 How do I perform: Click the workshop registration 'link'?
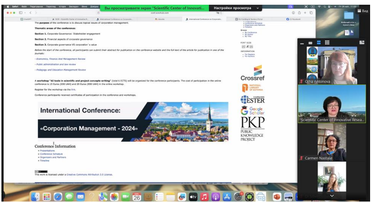[73, 90]
